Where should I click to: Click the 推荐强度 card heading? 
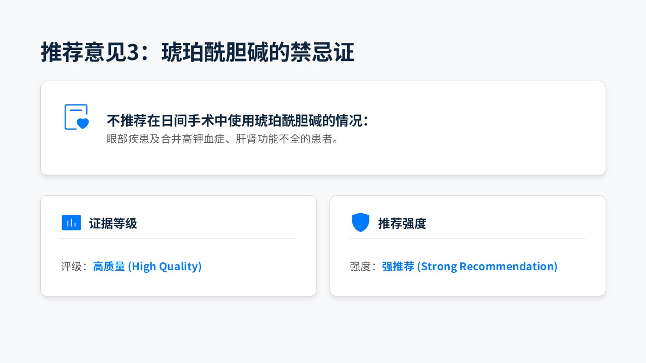(402, 223)
